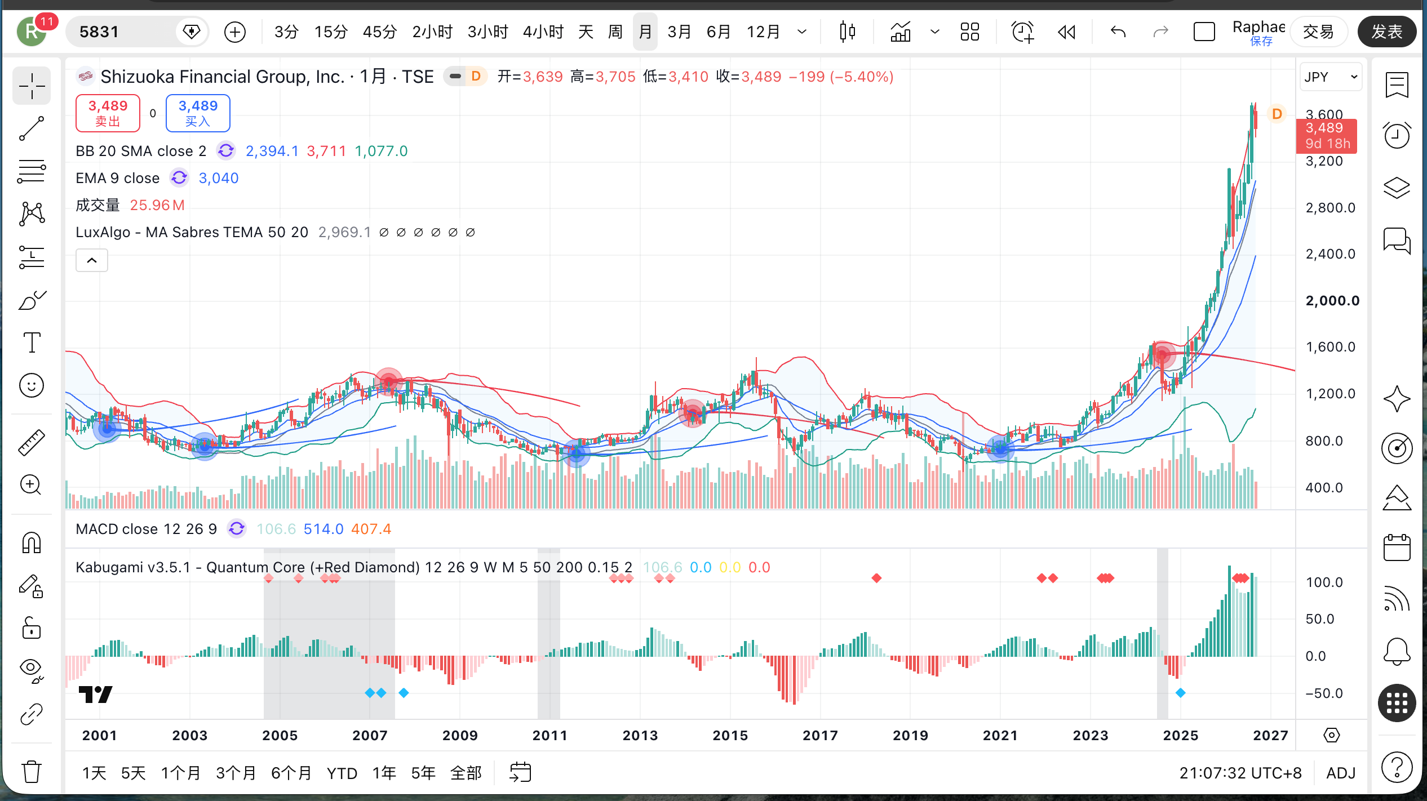This screenshot has width=1427, height=801.
Task: Click the EMA 9 close indicator legend
Action: [117, 178]
